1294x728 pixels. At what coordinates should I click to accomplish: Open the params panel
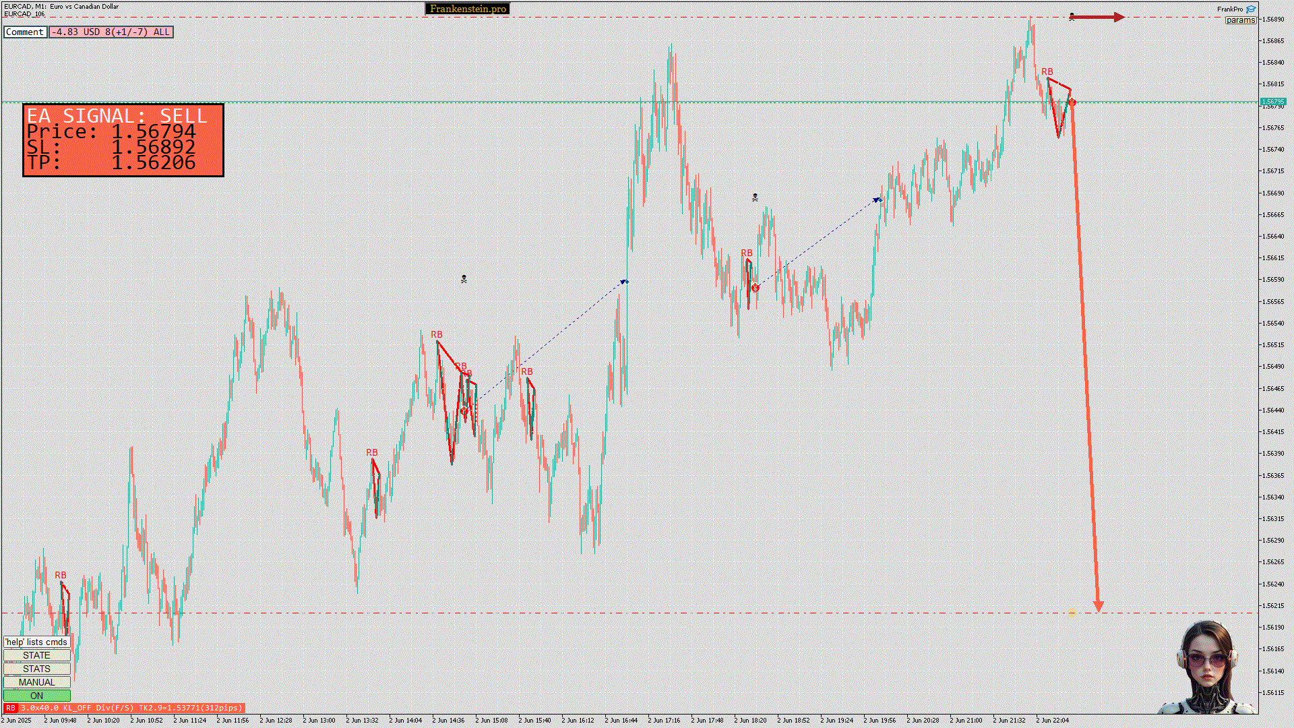point(1240,20)
